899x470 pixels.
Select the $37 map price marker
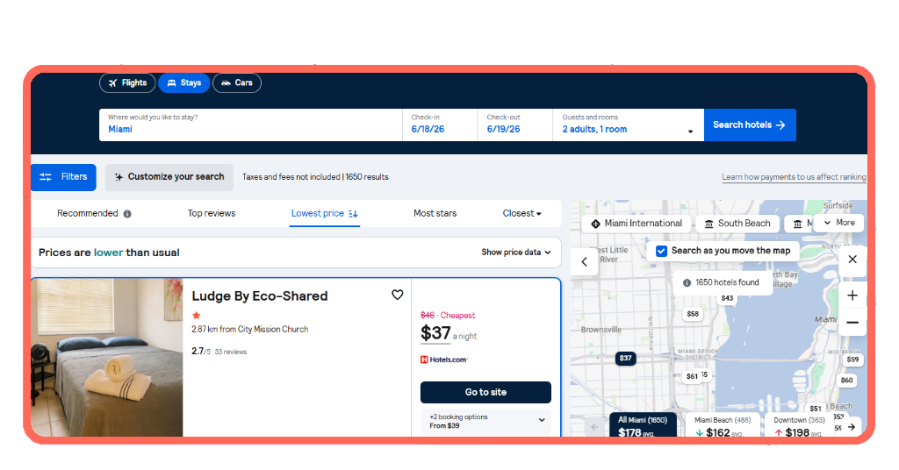[x=625, y=359]
